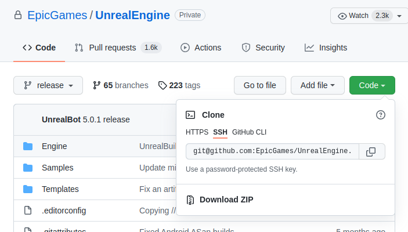
Task: Open the release branch selector
Action: click(x=48, y=85)
